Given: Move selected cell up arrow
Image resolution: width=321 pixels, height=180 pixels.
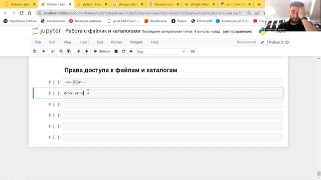Looking at the screenshot, I should 79,51.
